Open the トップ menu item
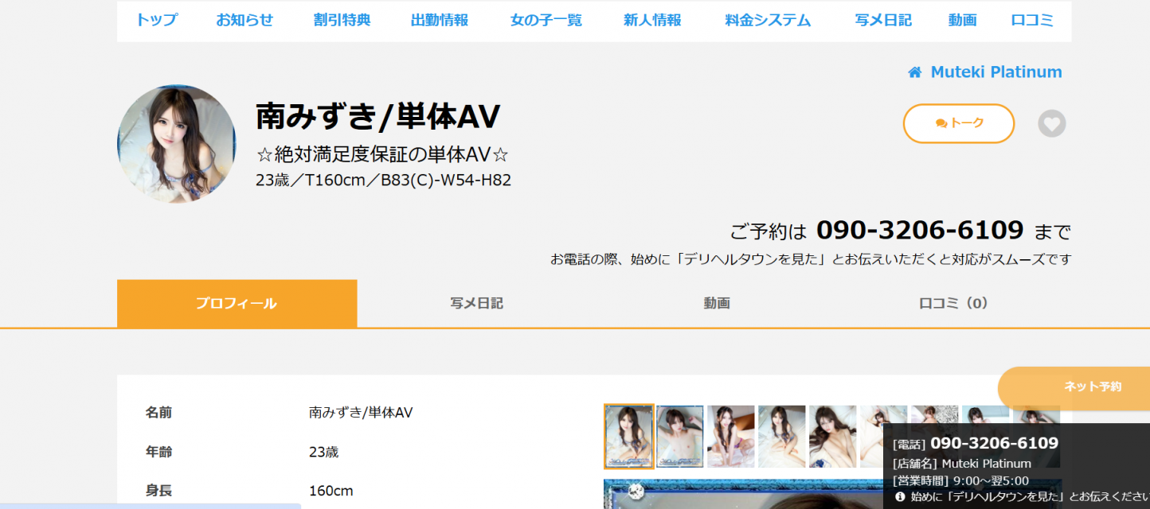 point(157,21)
